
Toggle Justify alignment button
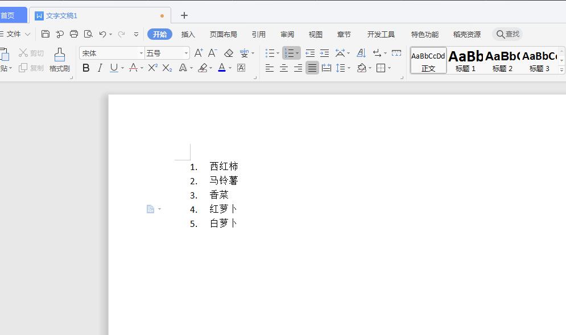[x=312, y=68]
